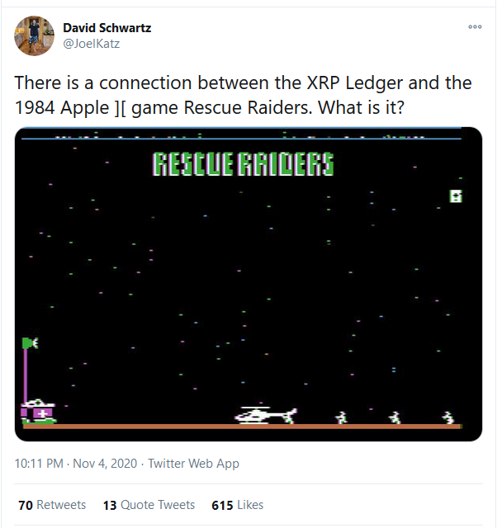Click the radar strip at top of game image

[x=241, y=134]
